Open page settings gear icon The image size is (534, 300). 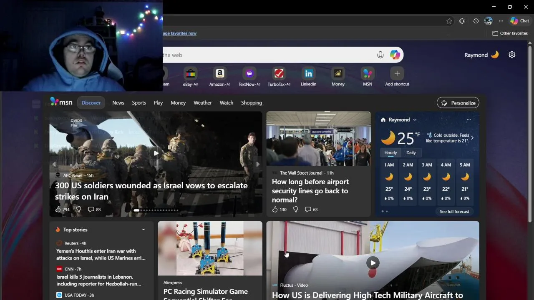pos(512,55)
